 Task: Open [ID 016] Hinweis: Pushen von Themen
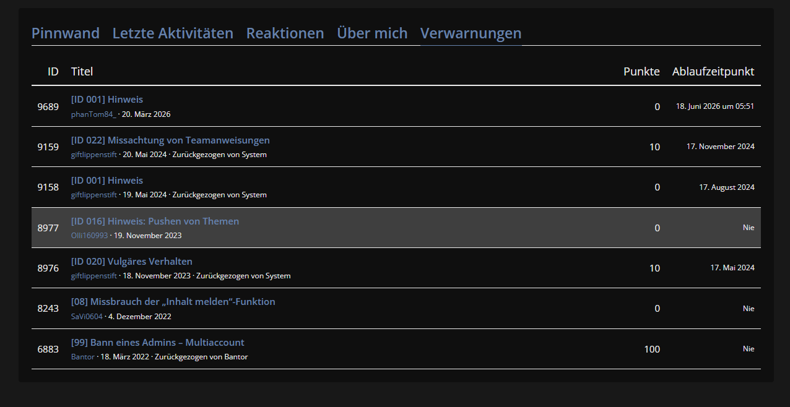click(155, 221)
